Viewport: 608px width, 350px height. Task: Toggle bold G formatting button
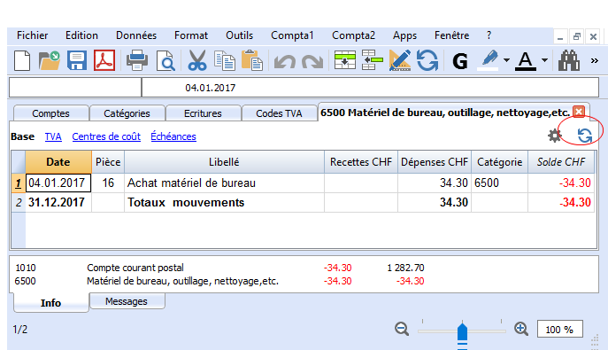460,61
